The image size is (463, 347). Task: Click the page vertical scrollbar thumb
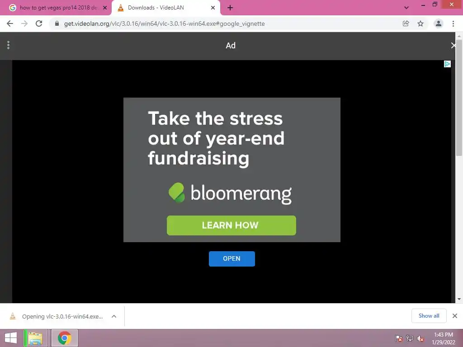[459, 98]
